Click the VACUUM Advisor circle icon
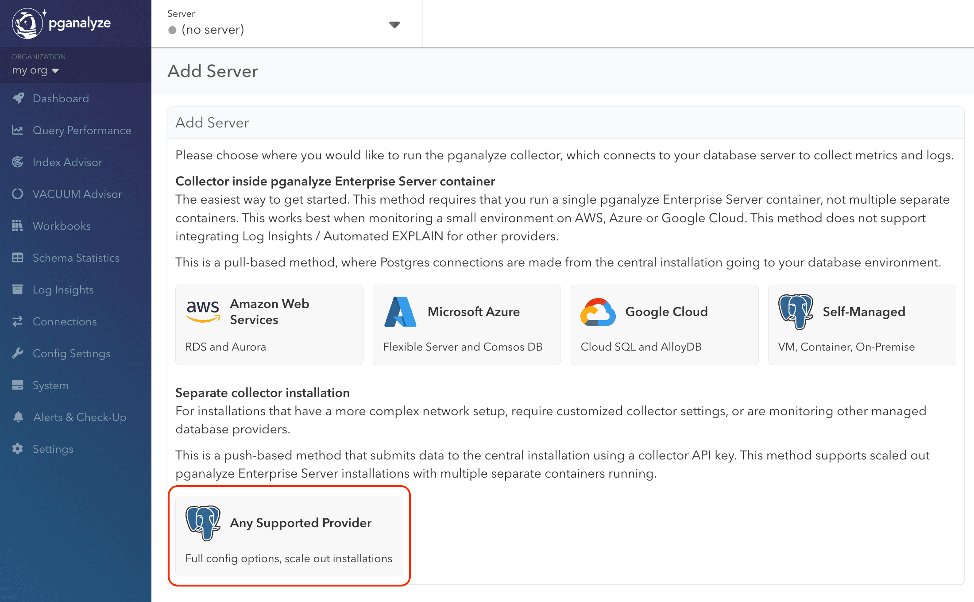Viewport: 974px width, 602px height. click(x=18, y=194)
